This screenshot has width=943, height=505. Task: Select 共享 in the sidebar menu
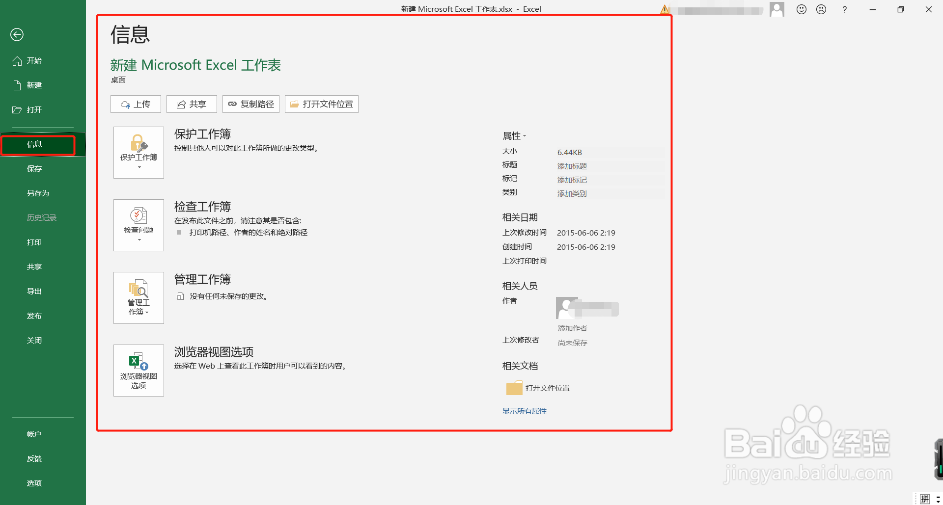click(x=43, y=267)
